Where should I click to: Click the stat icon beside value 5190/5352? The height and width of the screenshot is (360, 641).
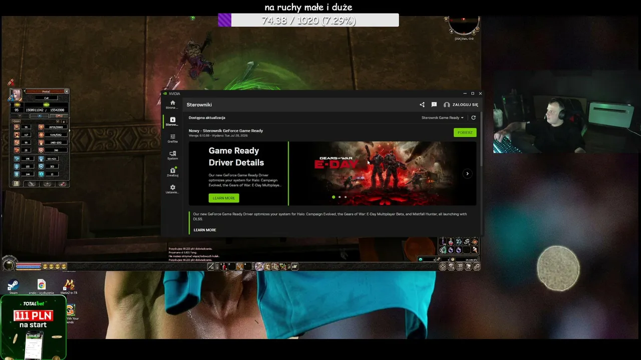pos(41,135)
